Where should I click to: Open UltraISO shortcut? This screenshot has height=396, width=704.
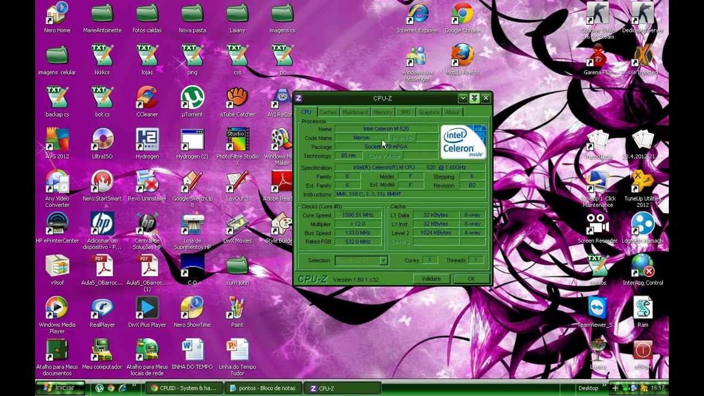[x=102, y=144]
